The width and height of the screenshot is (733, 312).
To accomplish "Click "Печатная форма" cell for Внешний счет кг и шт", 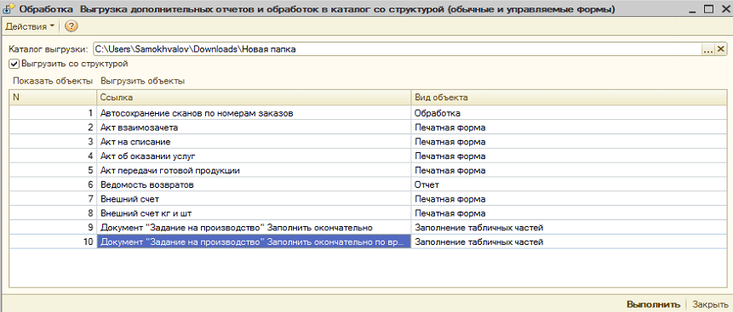I will [x=569, y=213].
